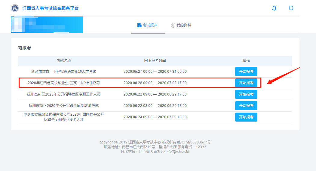316x171 pixels.
Task: Select the 考试名称 column header
Action: click(x=64, y=60)
